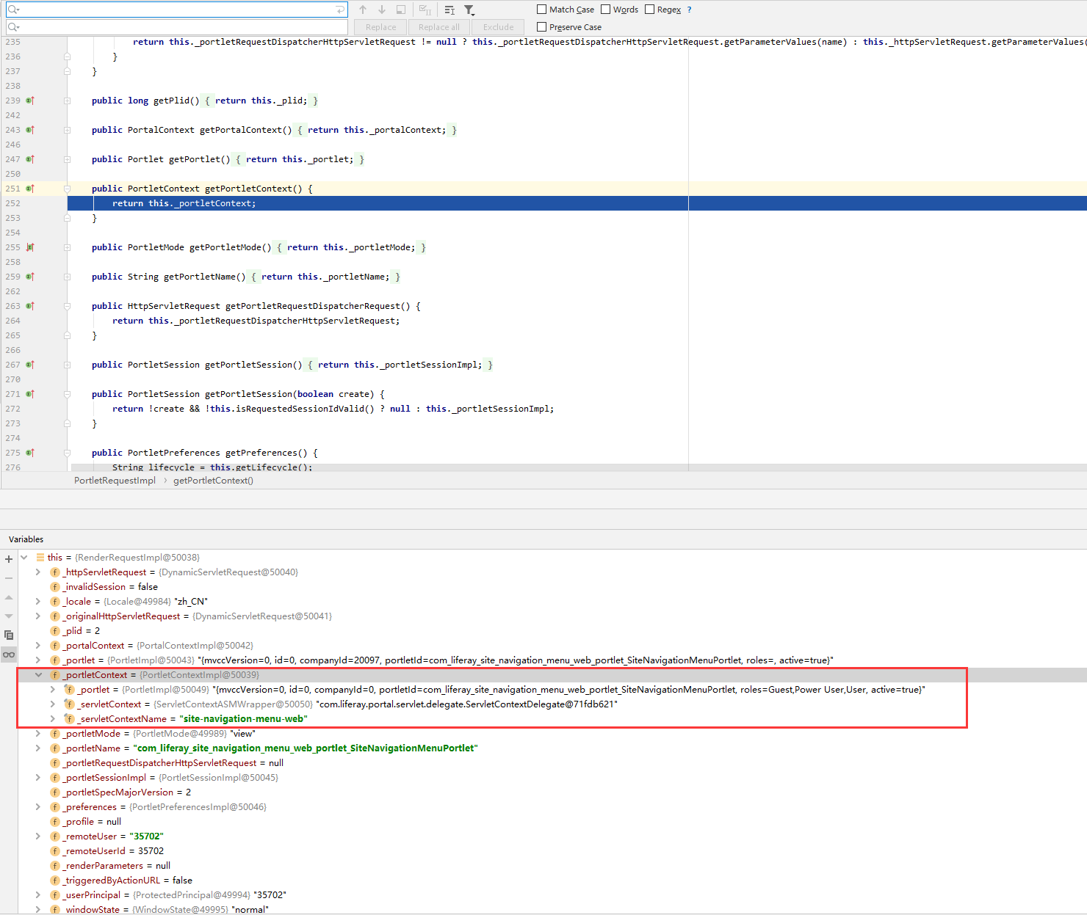
Task: Toggle show watches glasses icon
Action: 9,655
